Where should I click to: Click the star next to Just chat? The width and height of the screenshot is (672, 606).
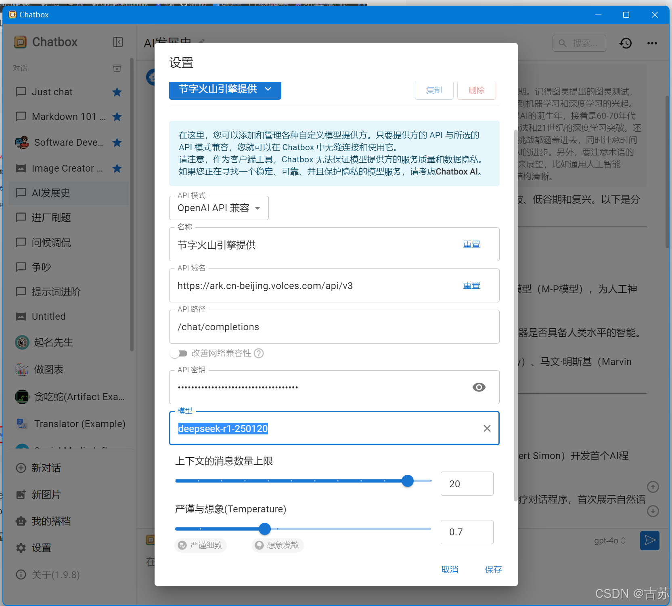(117, 92)
